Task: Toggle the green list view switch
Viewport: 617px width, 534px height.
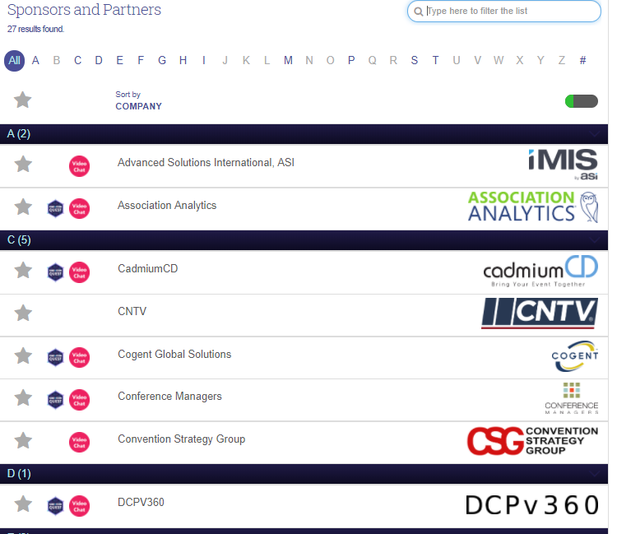Action: 581,101
